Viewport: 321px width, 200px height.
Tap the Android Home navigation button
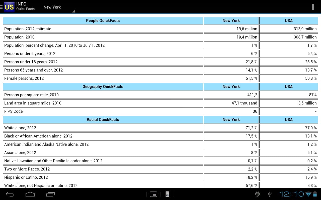click(x=30, y=194)
